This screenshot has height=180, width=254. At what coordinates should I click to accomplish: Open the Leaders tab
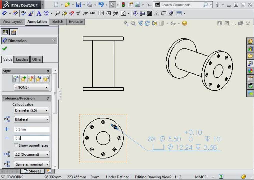click(22, 59)
